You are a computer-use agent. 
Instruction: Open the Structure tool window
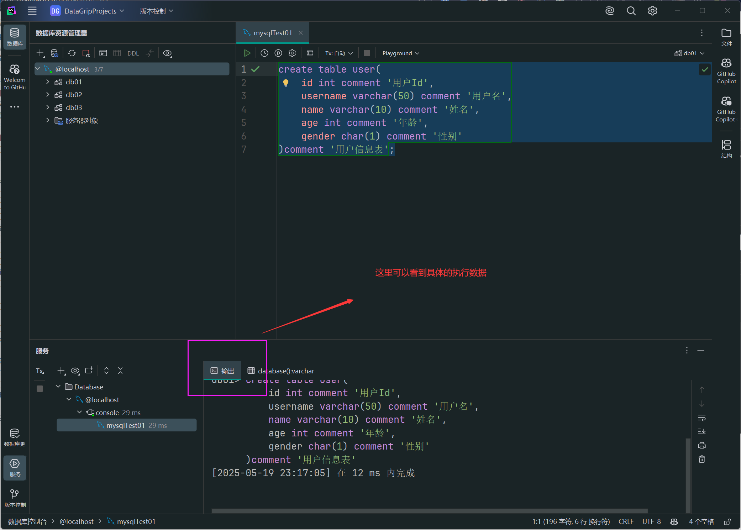pos(726,148)
